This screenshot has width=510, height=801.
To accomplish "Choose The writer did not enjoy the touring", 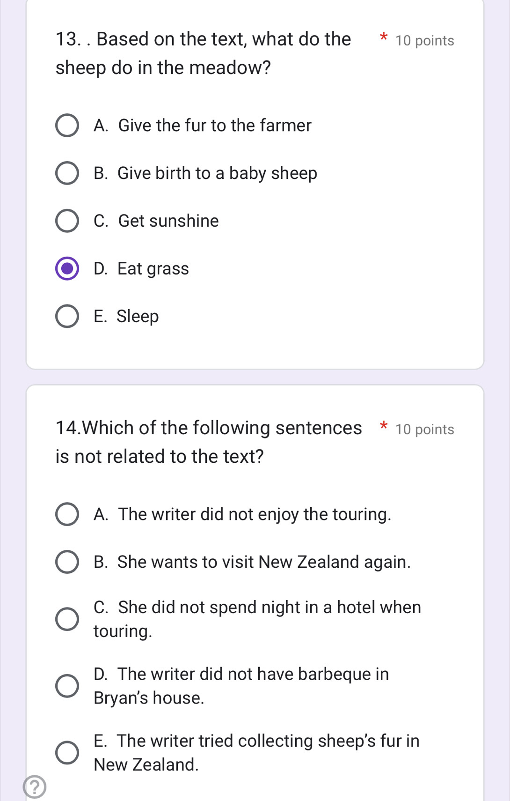I will click(67, 514).
